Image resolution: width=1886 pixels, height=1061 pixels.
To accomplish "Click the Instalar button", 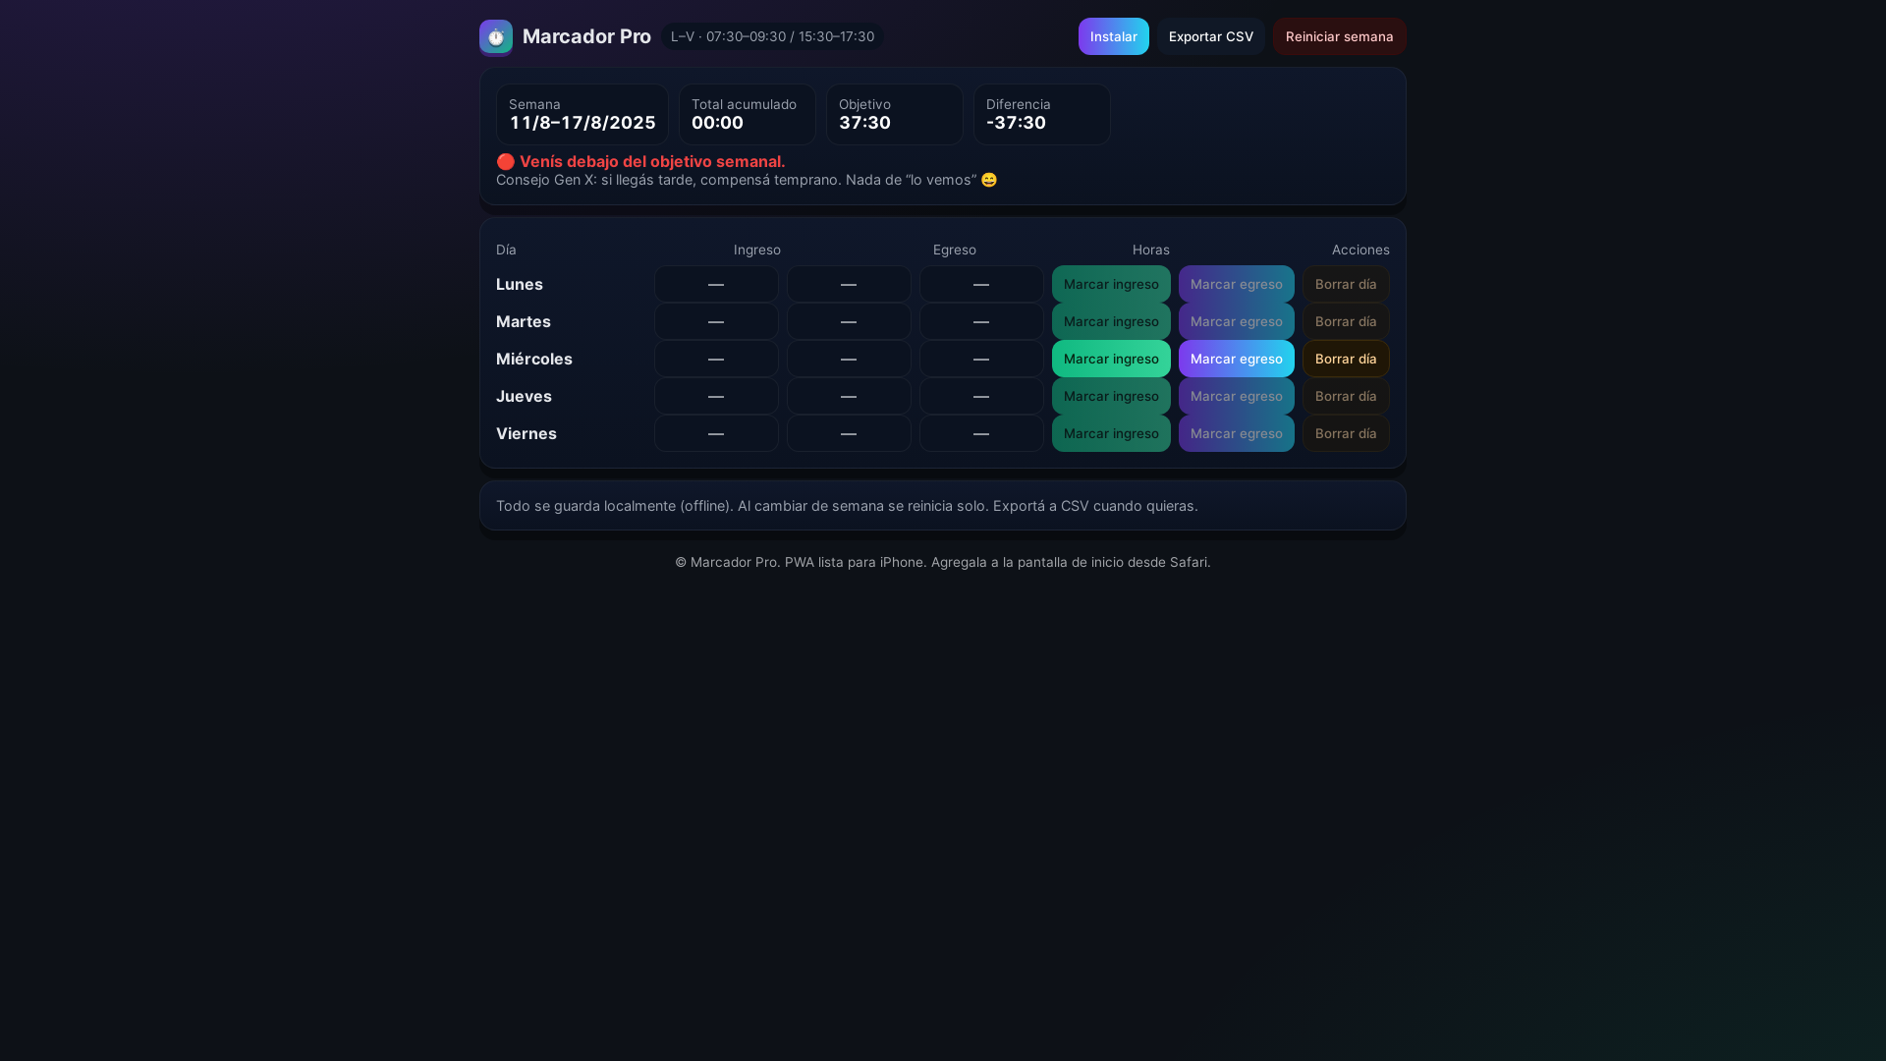I will click(1113, 36).
